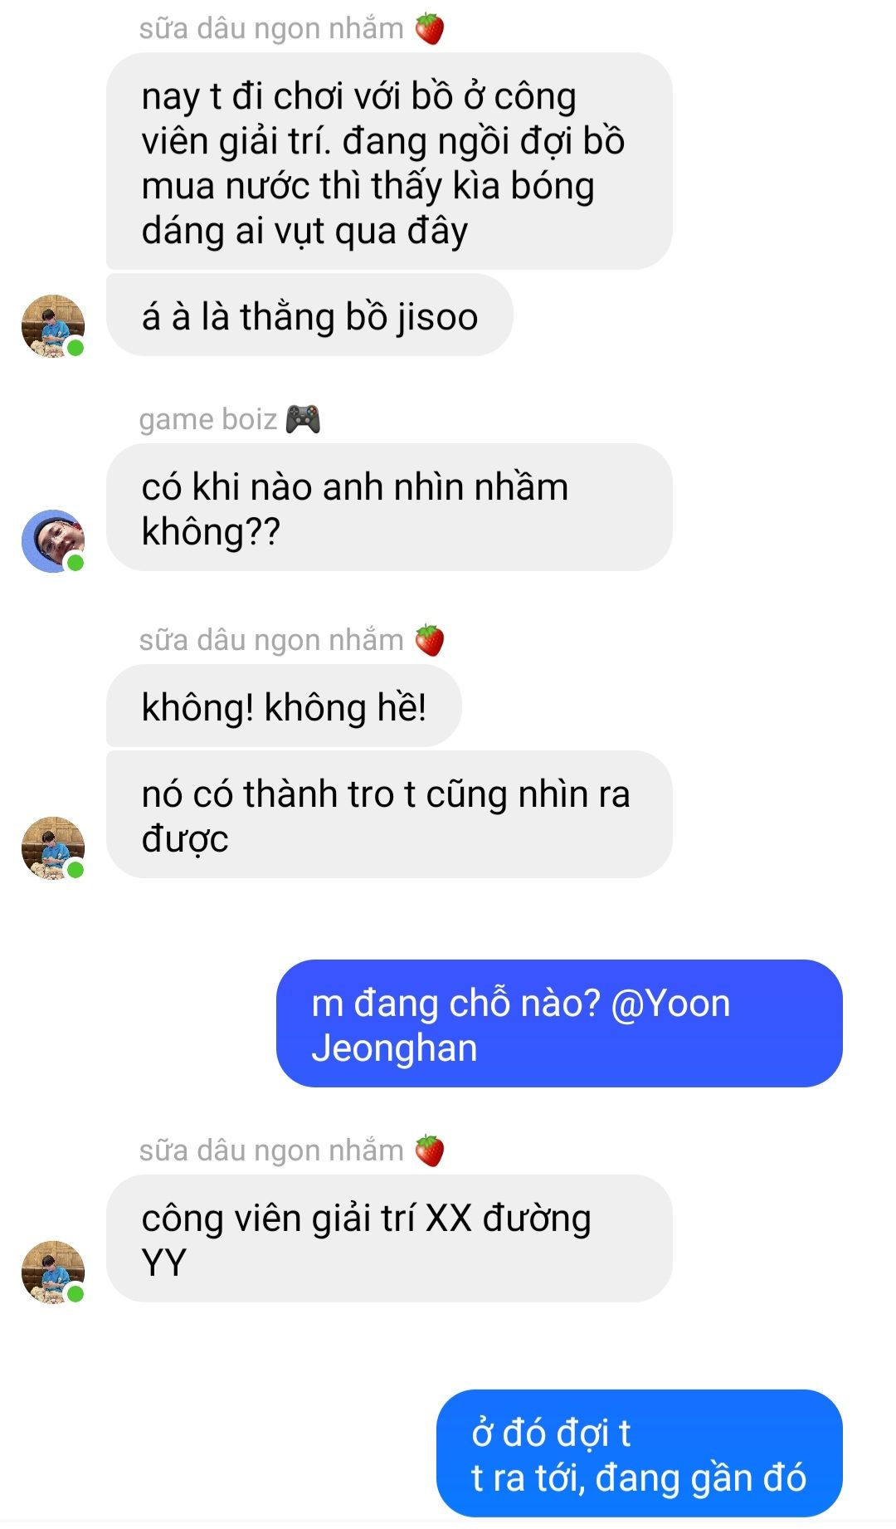Select message 'nay t đi chơi với bồ'

tap(389, 161)
